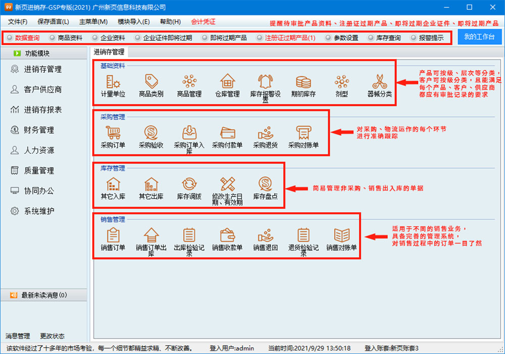This screenshot has width=505, height=354.
Task: Select the 数据查询 radio option
Action: click(10, 38)
